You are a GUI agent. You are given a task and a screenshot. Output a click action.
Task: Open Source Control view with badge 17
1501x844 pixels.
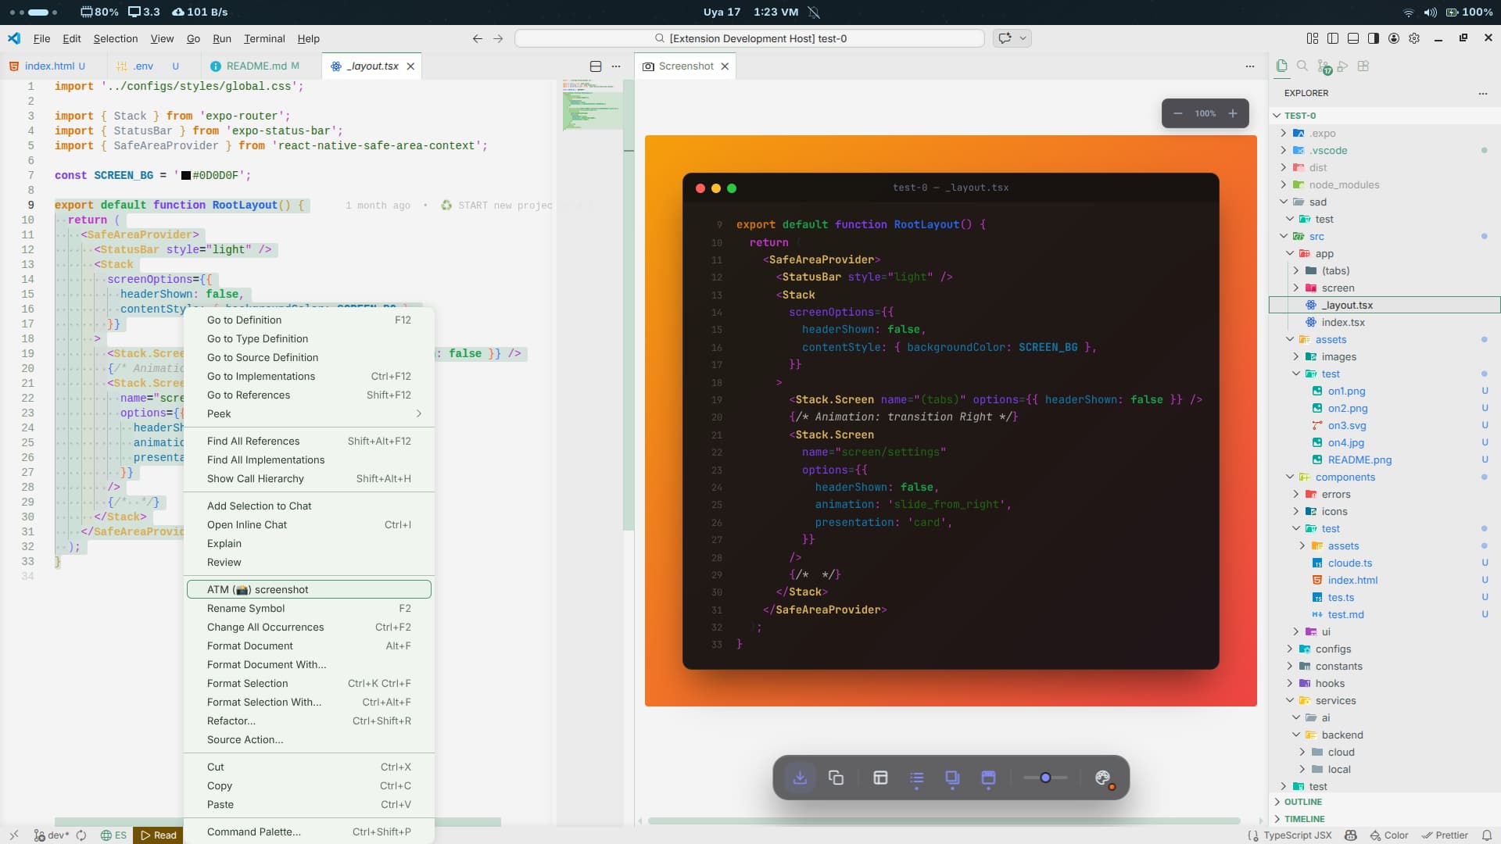[x=1323, y=66]
